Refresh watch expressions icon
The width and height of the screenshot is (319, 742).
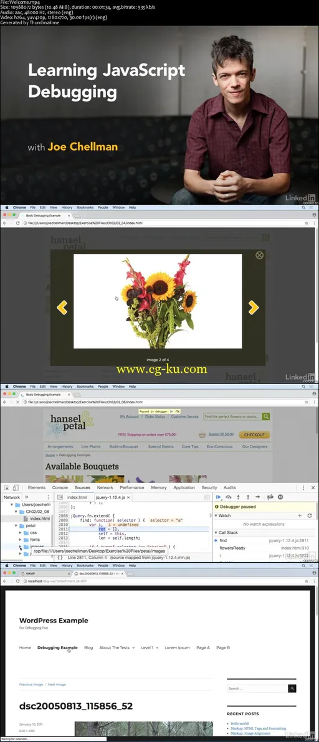(310, 515)
